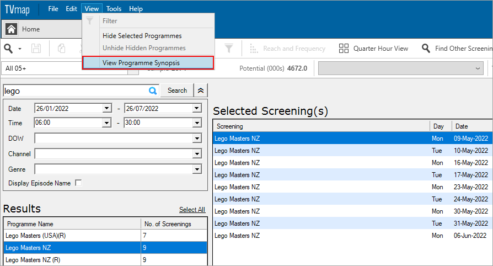Select the 16-May-2022 screening row
This screenshot has height=266, width=493.
click(352, 163)
